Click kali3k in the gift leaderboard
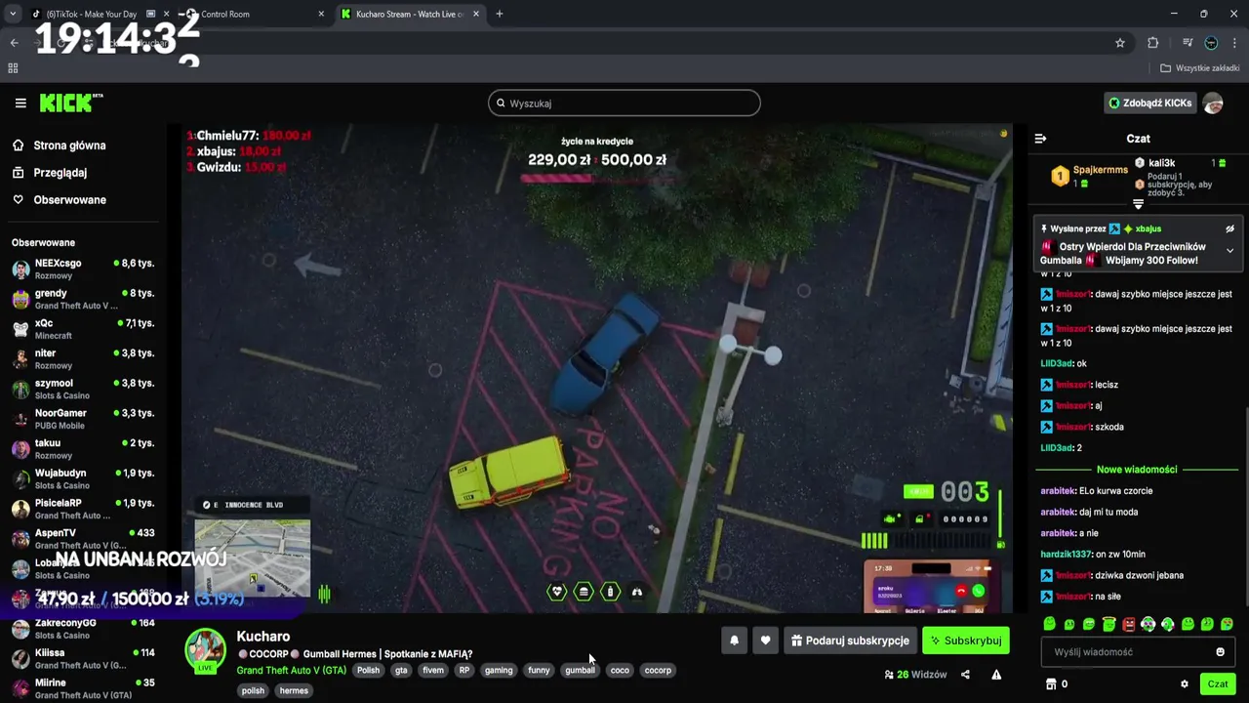 [x=1161, y=163]
